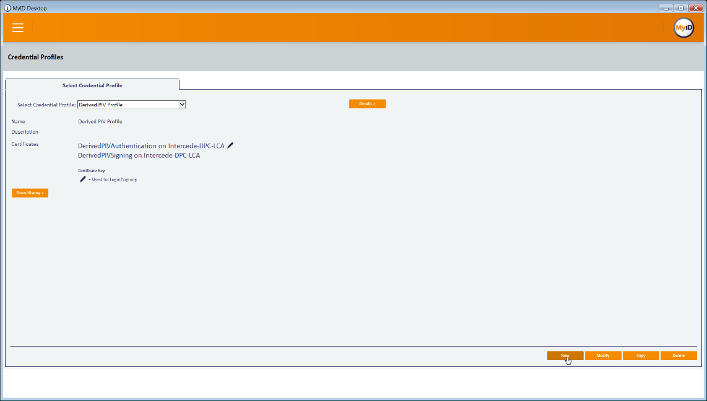707x401 pixels.
Task: Open the Select Credential Profile dropdown
Action: click(131, 105)
